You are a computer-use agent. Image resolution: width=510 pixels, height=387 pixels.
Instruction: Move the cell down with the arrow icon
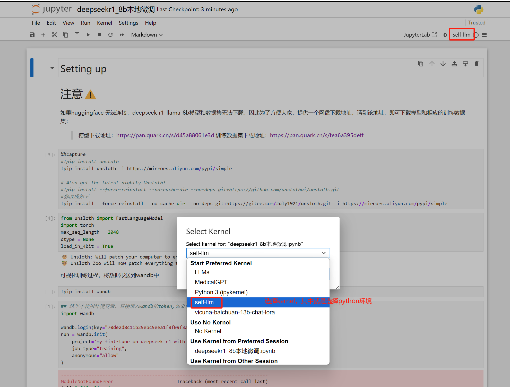pos(443,64)
